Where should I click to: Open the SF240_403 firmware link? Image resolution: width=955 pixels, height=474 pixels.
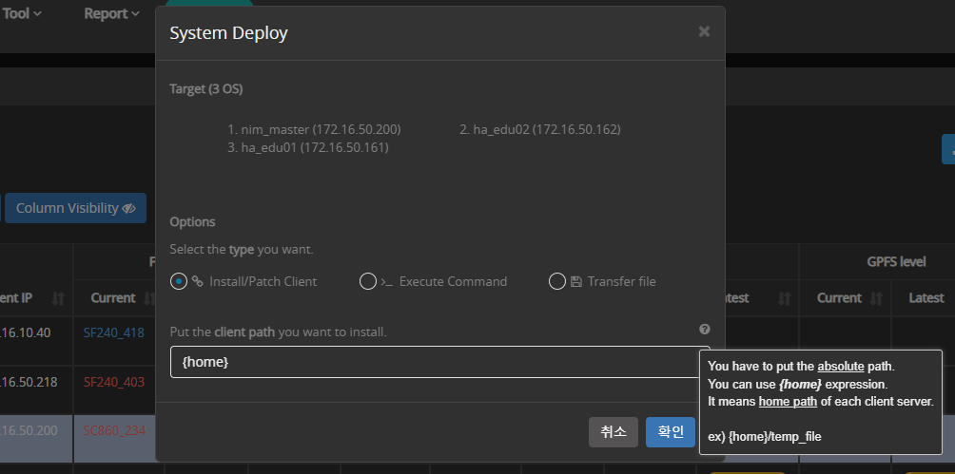[113, 381]
